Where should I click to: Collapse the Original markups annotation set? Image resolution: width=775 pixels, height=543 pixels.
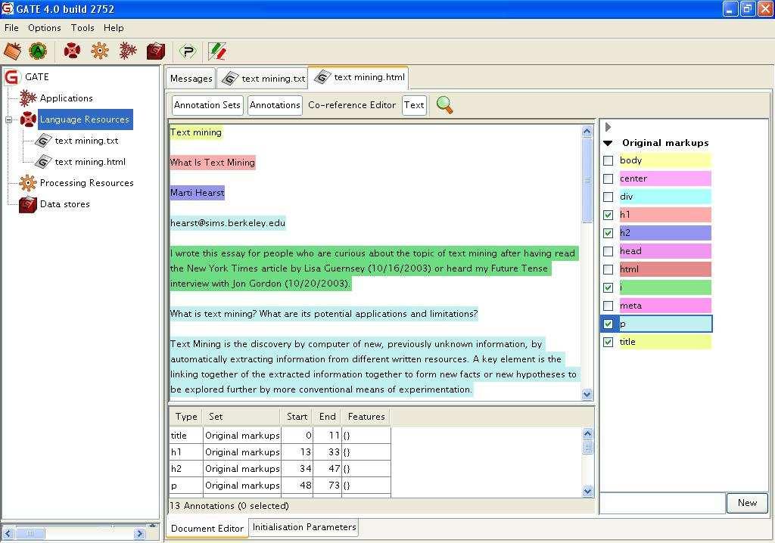[608, 143]
